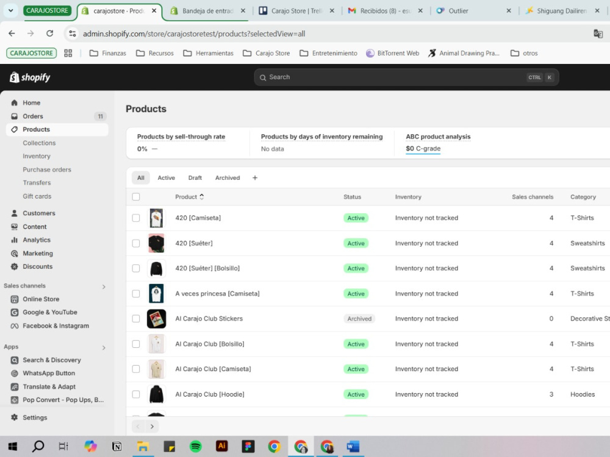
Task: Sort by the Product column header
Action: [x=190, y=197]
